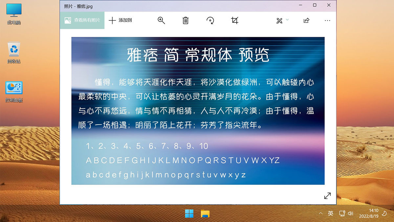394x222 pixels.
Task: Expand the edit and create dropdown chevron
Action: (287, 20)
